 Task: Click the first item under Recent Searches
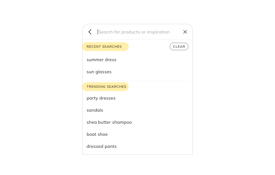(101, 60)
